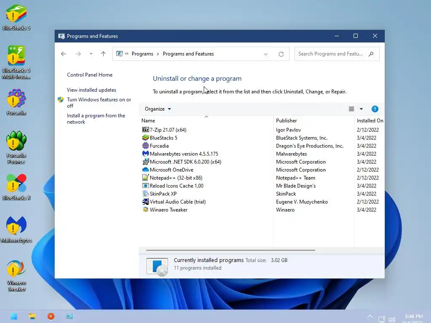431x323 pixels.
Task: Go back using the back arrow
Action: click(x=64, y=54)
